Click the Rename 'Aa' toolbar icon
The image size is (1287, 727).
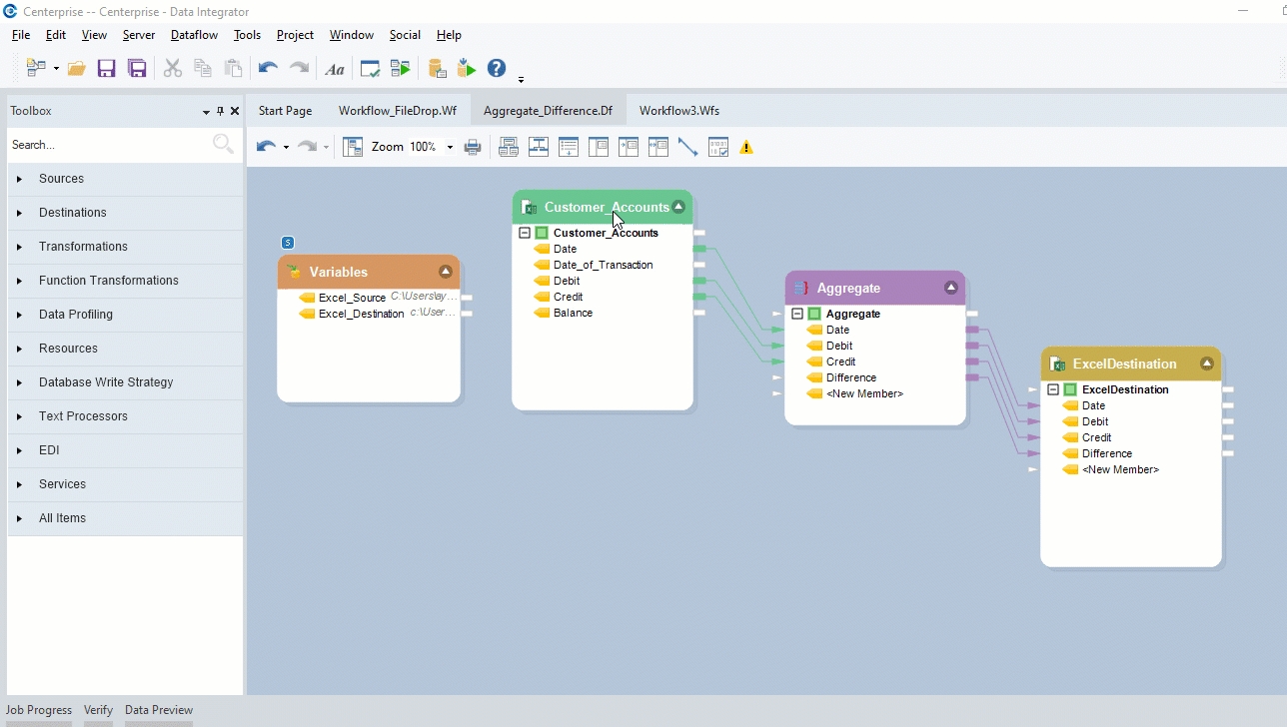tap(335, 69)
